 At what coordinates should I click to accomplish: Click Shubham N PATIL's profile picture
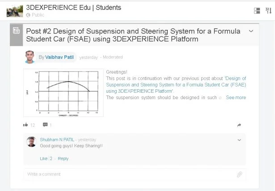(x=31, y=142)
